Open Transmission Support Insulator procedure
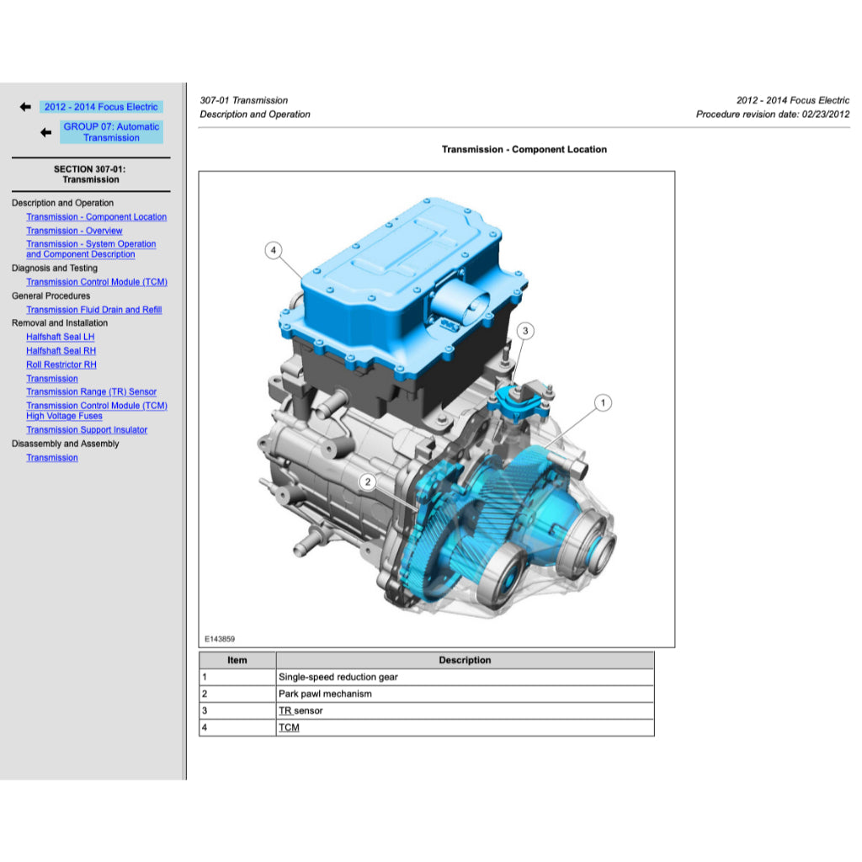 [86, 430]
